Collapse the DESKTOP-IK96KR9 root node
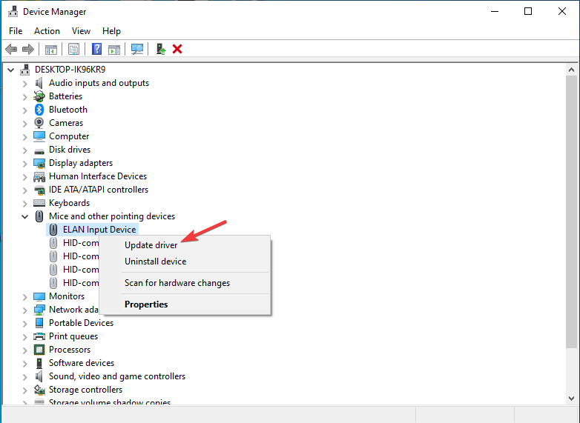Image resolution: width=580 pixels, height=423 pixels. [10, 70]
